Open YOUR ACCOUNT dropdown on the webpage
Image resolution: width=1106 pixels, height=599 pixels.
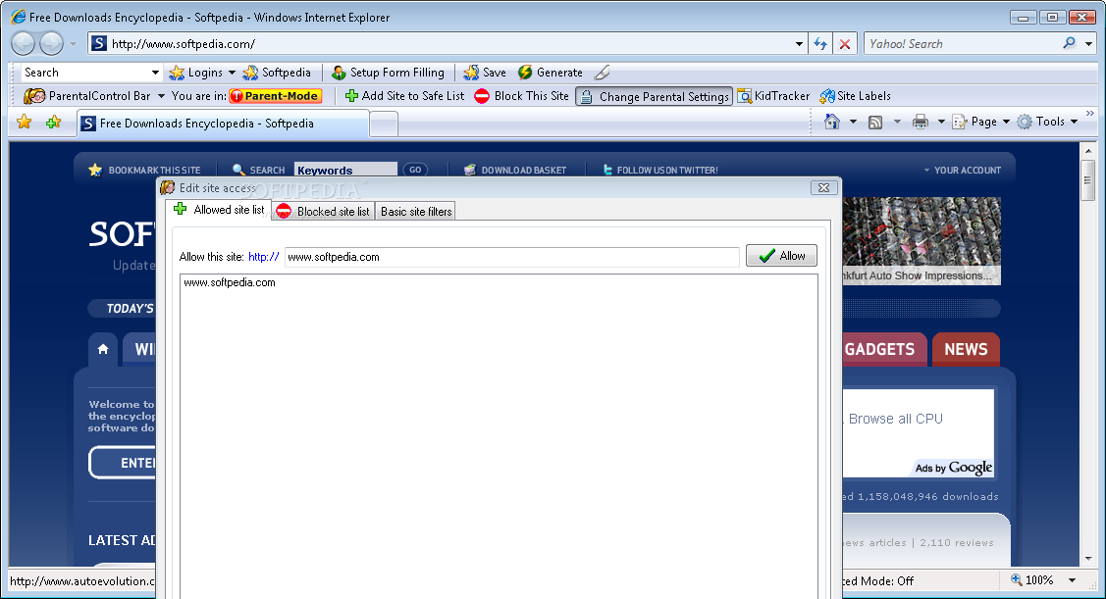(x=962, y=170)
